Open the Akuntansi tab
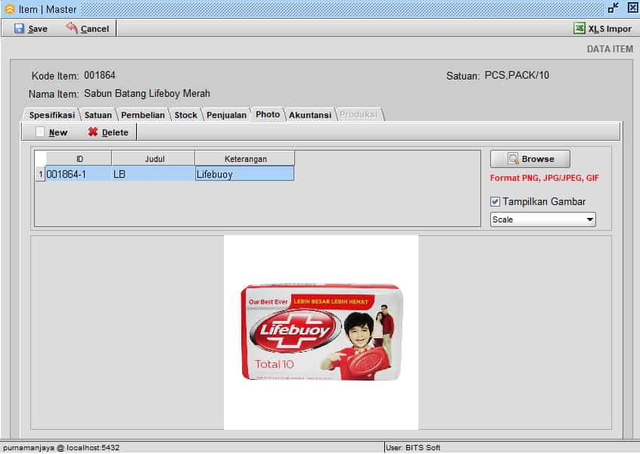Screen dimensions: 640x454 click(x=309, y=115)
